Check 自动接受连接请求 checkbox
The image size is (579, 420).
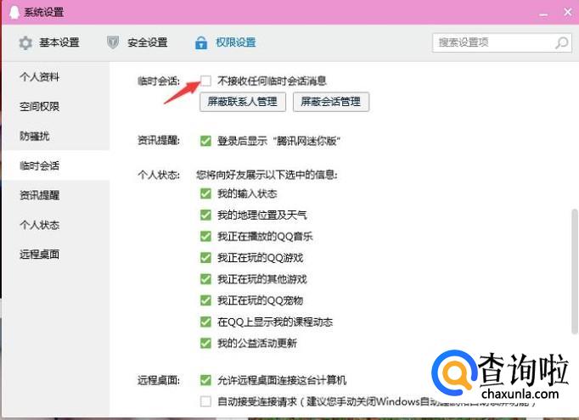click(x=205, y=401)
